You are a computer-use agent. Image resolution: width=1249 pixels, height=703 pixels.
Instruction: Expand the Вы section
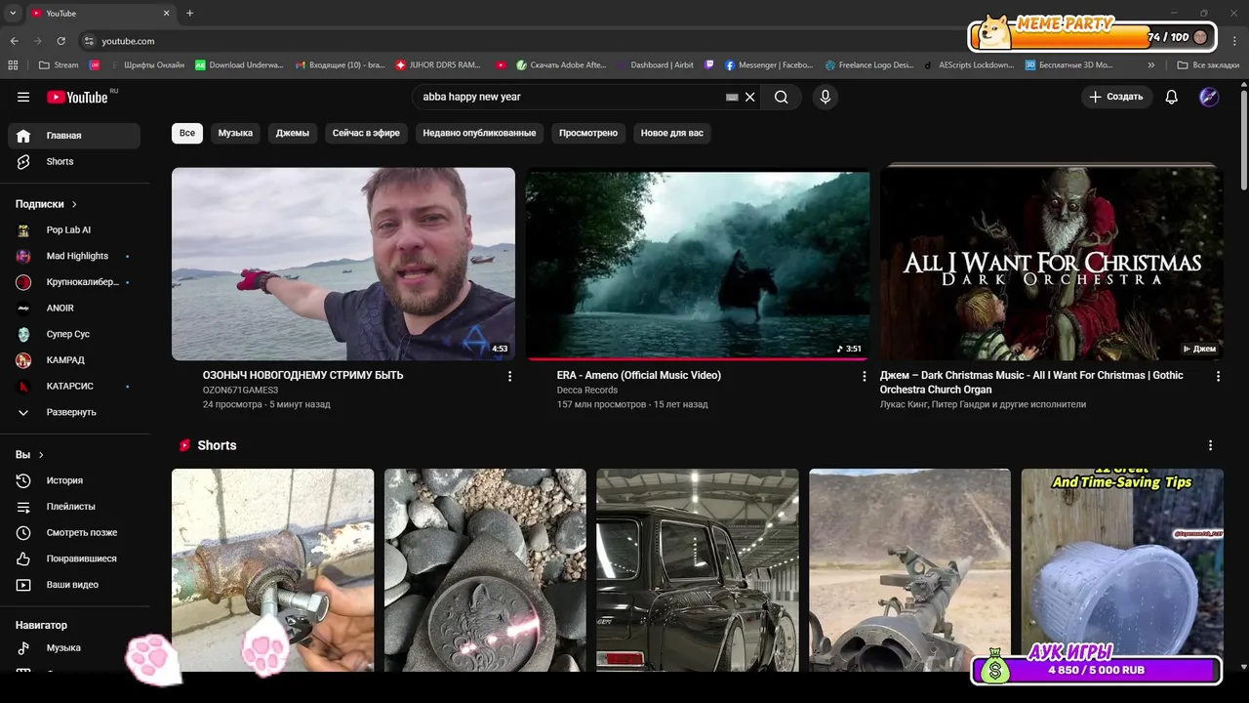click(x=29, y=455)
